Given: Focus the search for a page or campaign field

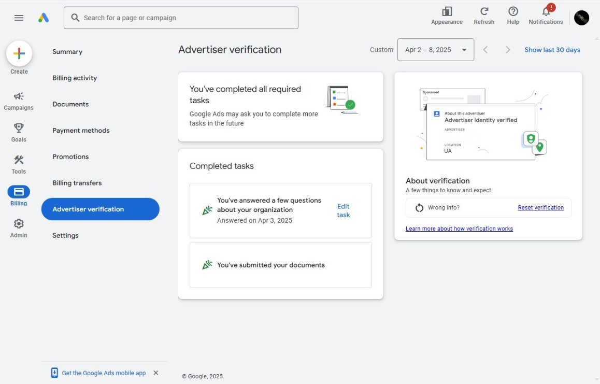Looking at the screenshot, I should [x=181, y=18].
